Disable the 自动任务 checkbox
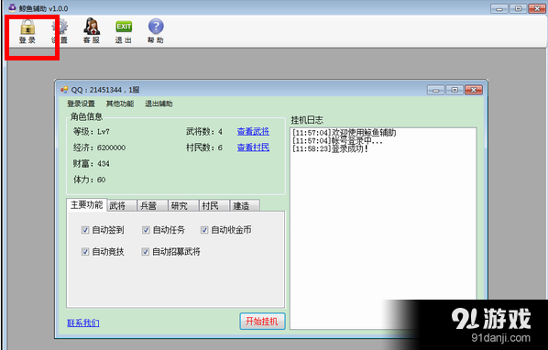The width and height of the screenshot is (548, 350). pyautogui.click(x=146, y=230)
